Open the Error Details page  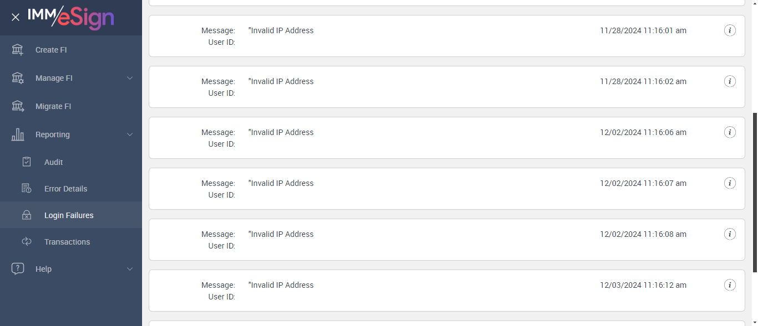click(65, 189)
